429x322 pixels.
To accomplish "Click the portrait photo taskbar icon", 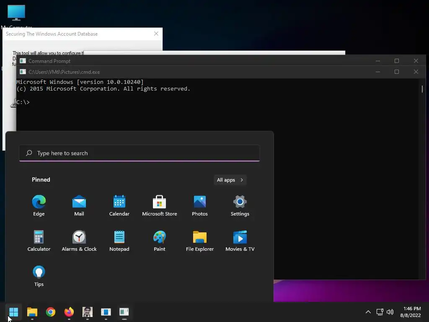I will pyautogui.click(x=88, y=312).
